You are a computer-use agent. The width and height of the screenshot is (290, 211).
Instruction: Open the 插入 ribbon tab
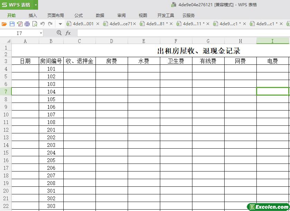33,15
